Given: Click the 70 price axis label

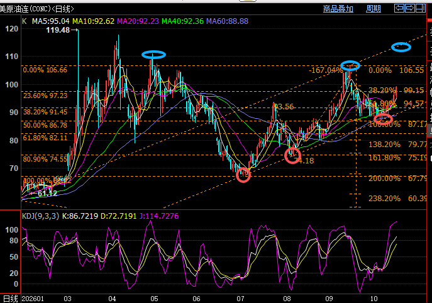Looking at the screenshot, I should pyautogui.click(x=13, y=168).
